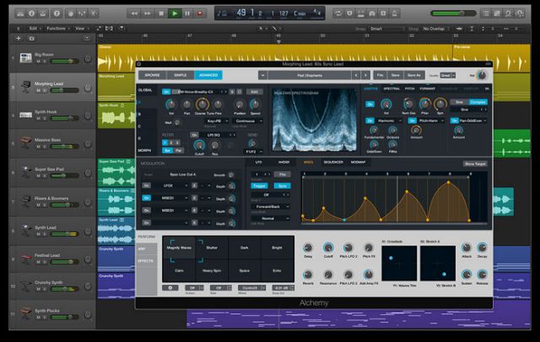This screenshot has width=540, height=342.
Task: Switch to Alchemy BROWSE view
Action: point(152,75)
